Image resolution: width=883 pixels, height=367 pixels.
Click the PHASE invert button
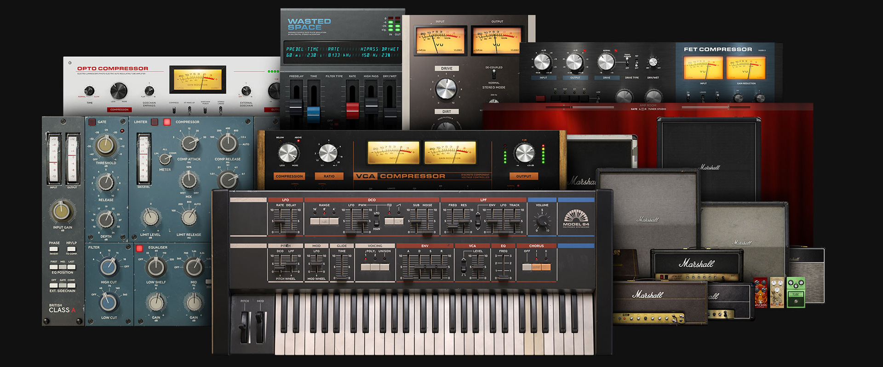[x=54, y=249]
